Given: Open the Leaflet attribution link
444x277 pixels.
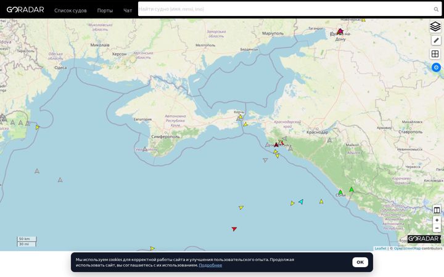Looking at the screenshot, I should (380, 249).
